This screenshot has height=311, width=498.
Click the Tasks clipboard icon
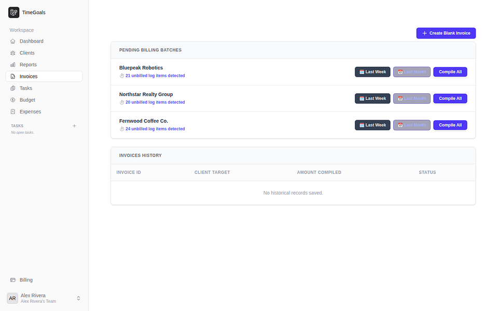point(12,88)
